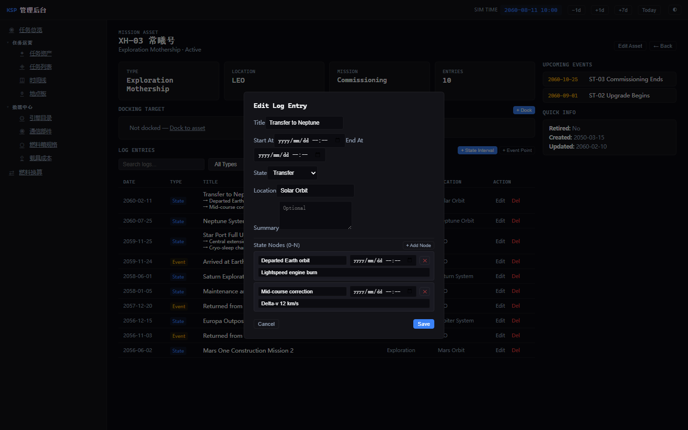This screenshot has width=688, height=430.
Task: Click the + Dock button
Action: 524,110
